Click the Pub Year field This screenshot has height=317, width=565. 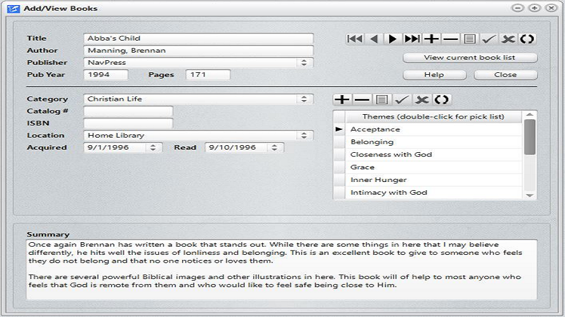106,74
